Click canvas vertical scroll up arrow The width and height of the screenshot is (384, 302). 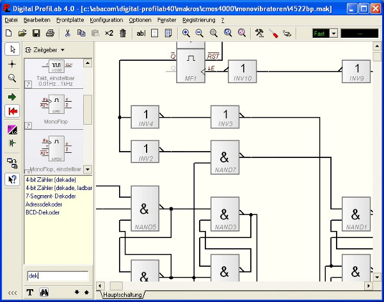pyautogui.click(x=377, y=46)
